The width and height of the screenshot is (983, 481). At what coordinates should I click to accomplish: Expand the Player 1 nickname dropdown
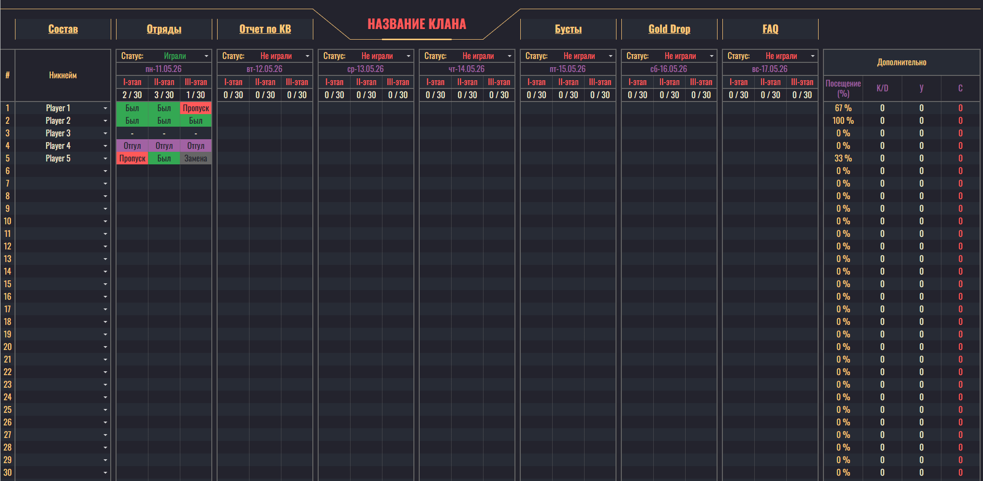tap(105, 108)
